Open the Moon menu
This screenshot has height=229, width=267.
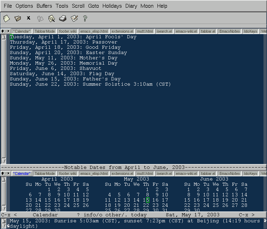(147, 6)
